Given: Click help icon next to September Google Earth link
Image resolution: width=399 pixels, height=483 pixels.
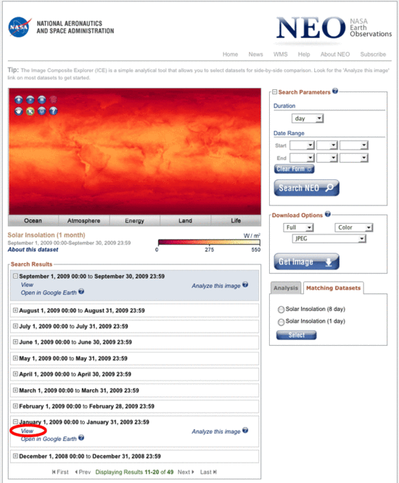Looking at the screenshot, I should click(x=81, y=291).
